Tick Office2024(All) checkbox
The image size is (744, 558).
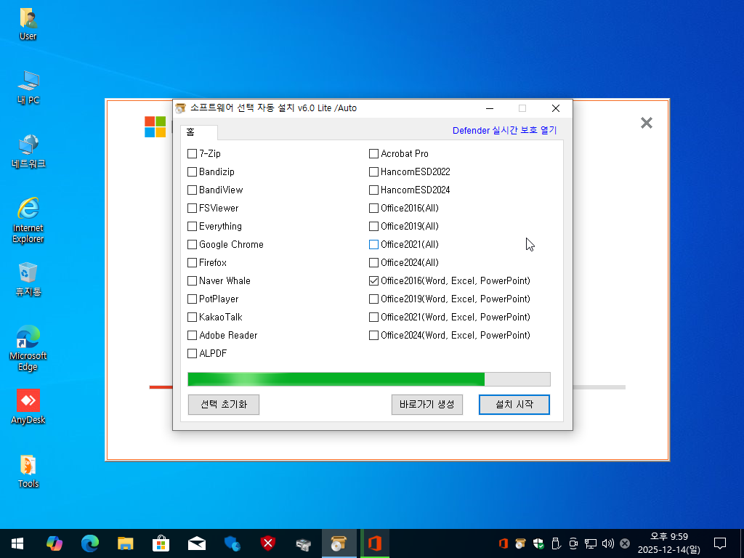pyautogui.click(x=374, y=262)
